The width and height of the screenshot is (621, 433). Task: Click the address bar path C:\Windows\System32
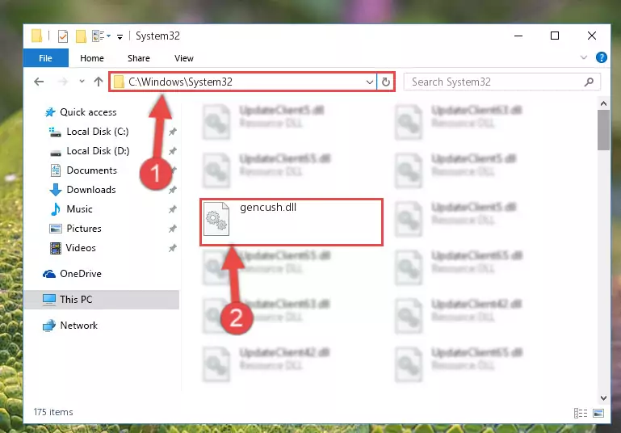pyautogui.click(x=180, y=82)
